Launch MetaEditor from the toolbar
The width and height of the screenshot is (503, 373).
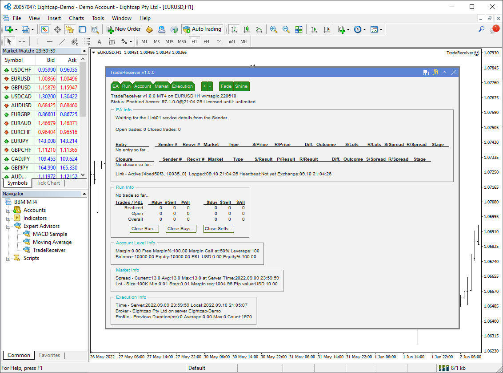149,29
